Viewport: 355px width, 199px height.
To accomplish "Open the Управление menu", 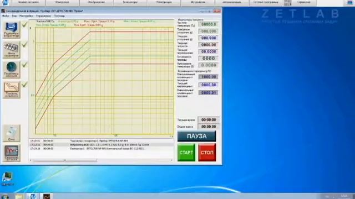I will 43,16.
